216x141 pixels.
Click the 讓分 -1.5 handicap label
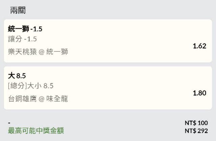point(22,39)
